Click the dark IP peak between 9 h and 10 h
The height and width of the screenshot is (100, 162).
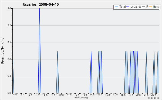pyautogui.click(x=58, y=72)
